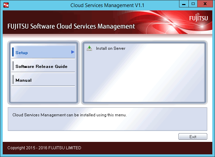The image size is (215, 157).
Task: Click the installation description text box
Action: click(107, 119)
